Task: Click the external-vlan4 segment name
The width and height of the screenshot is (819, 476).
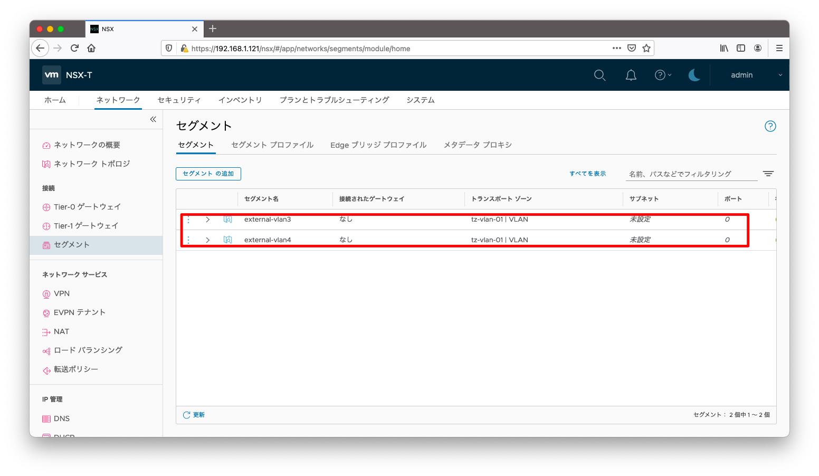Action: pos(268,240)
